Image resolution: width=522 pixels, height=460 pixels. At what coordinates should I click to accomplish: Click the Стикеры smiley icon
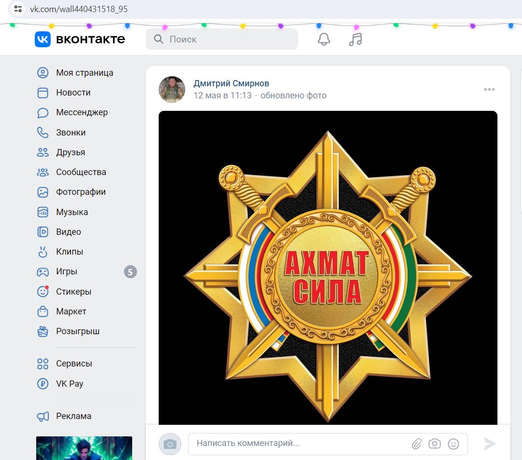click(42, 291)
